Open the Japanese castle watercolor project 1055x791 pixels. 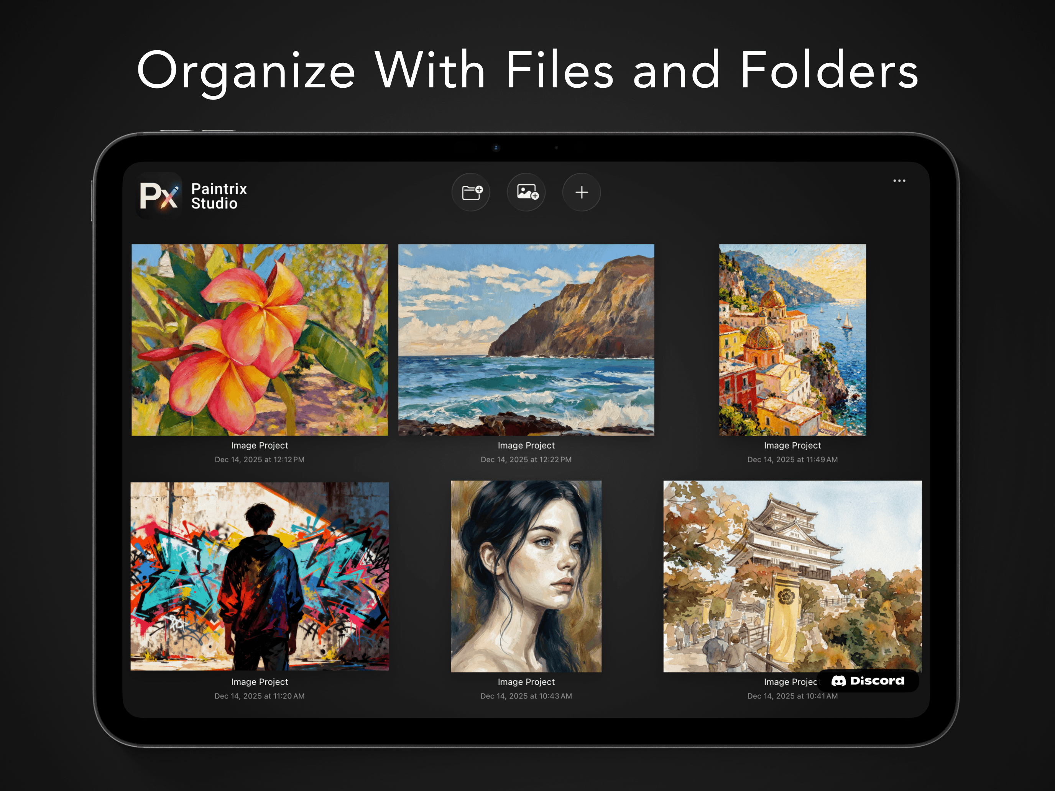pyautogui.click(x=792, y=576)
